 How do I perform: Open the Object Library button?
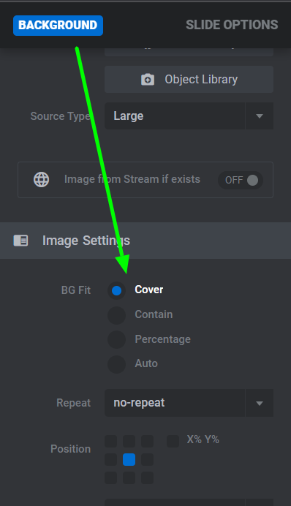click(189, 80)
